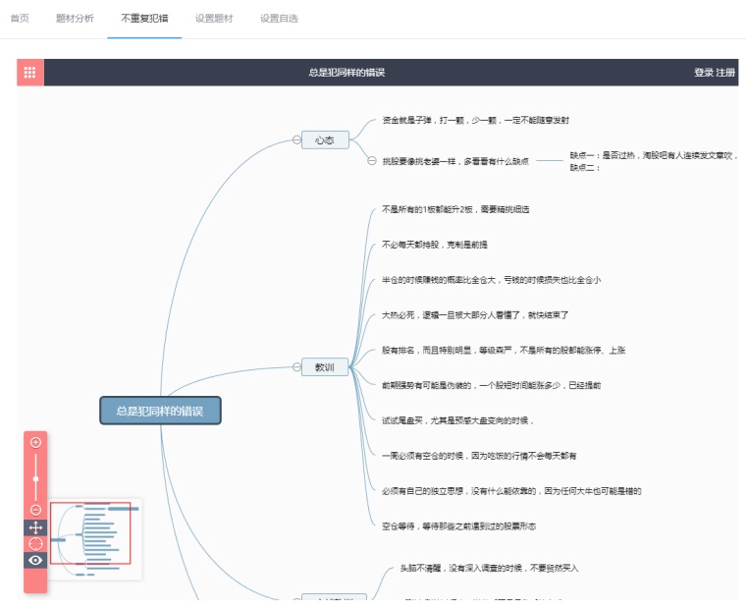Viewport: 746px width, 609px height.
Task: Zoom in with the plus icon
Action: [x=35, y=442]
